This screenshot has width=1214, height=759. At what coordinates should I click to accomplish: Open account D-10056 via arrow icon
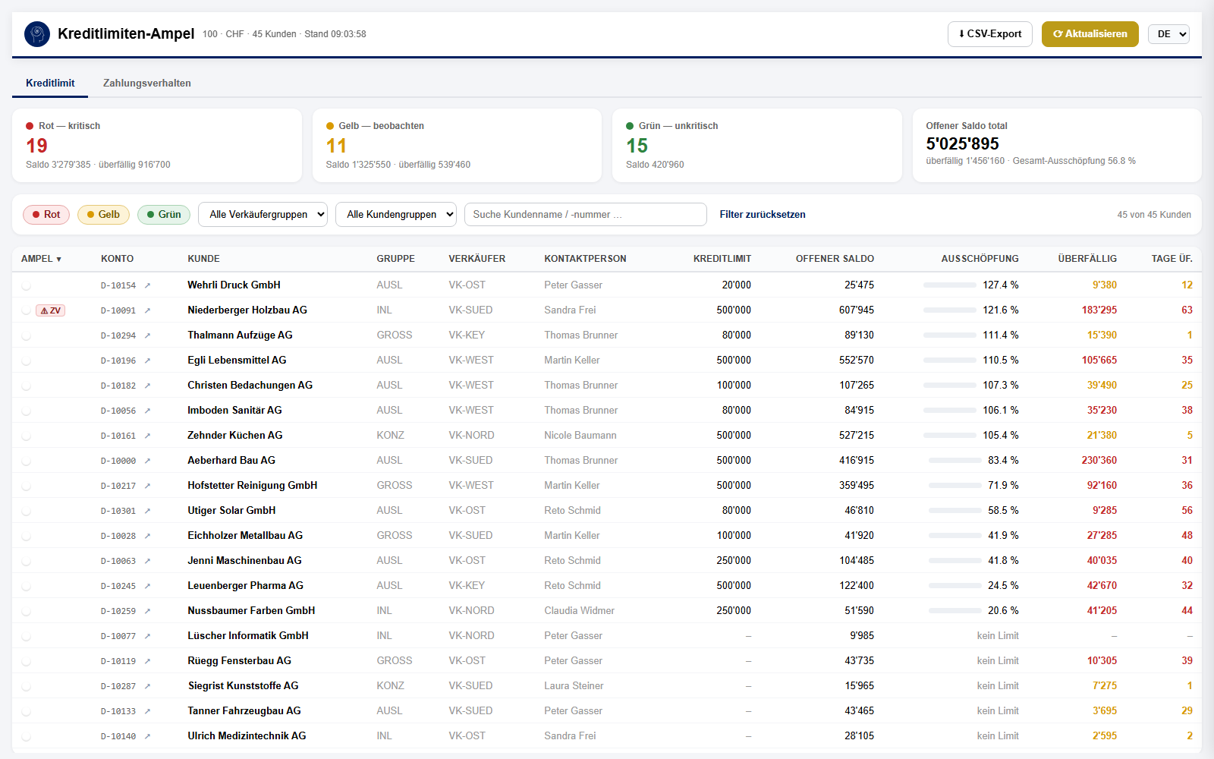147,411
